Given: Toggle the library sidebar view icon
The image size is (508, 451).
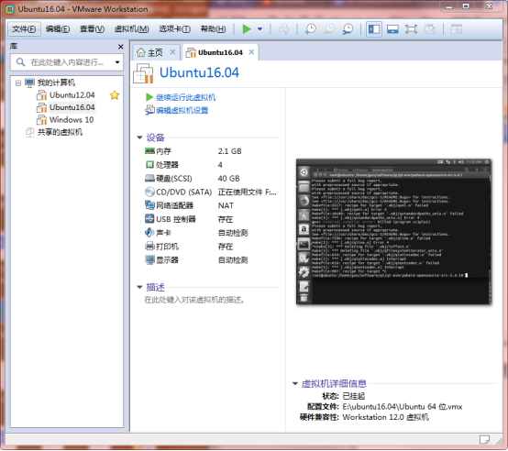Looking at the screenshot, I should 373,29.
